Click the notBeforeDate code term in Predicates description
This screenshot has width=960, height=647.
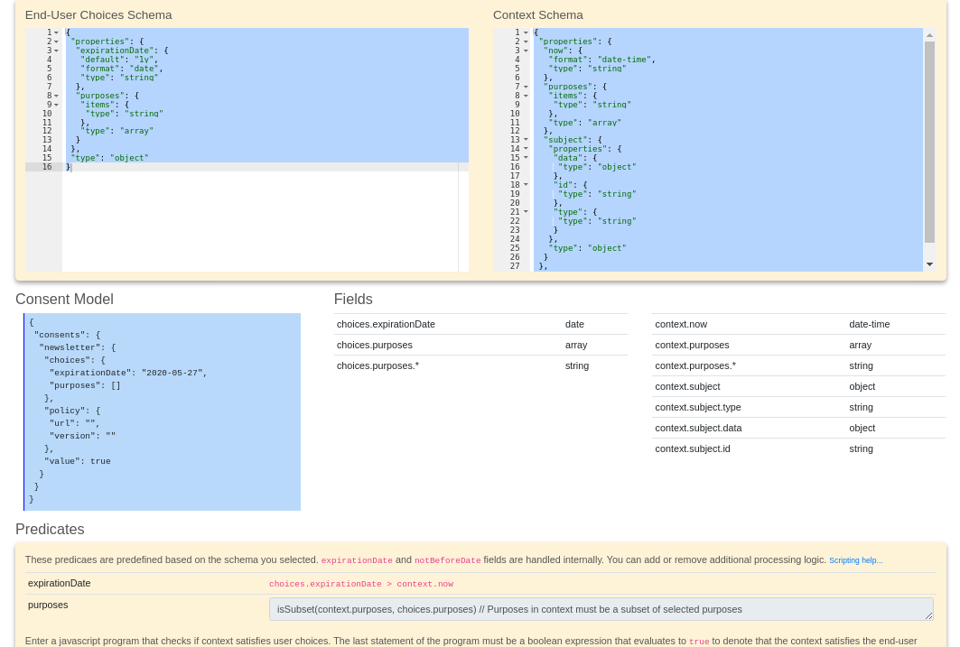coord(448,560)
